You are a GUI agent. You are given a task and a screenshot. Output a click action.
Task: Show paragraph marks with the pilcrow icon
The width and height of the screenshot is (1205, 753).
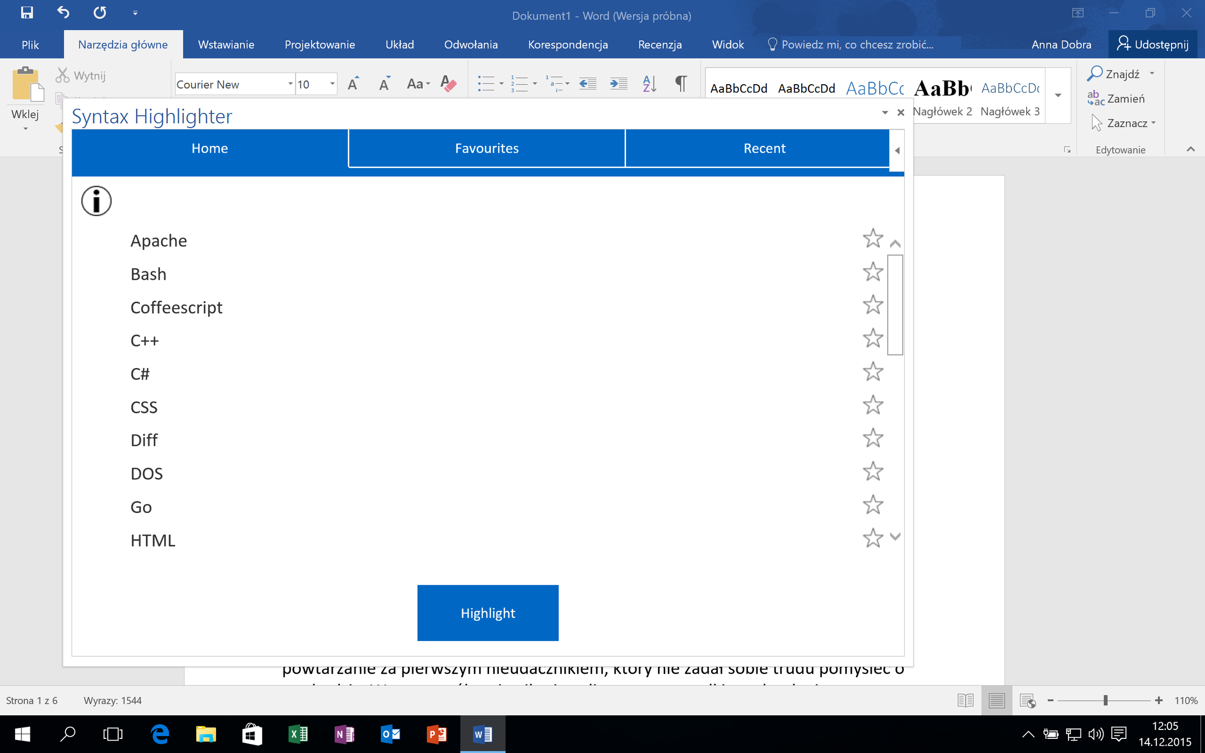[681, 83]
